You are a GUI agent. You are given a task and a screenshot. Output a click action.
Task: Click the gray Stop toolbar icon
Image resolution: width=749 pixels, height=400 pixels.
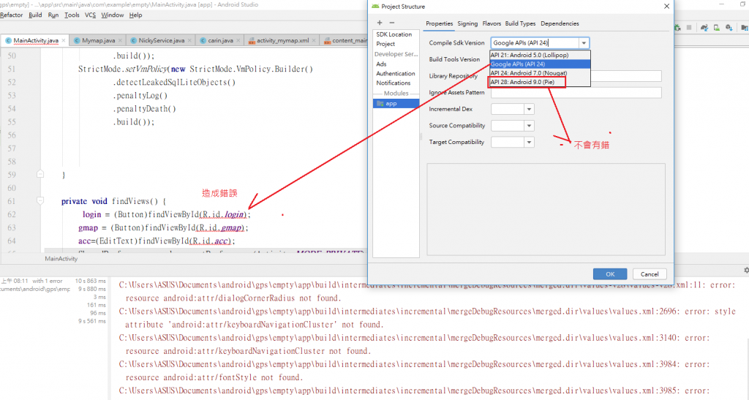pyautogui.click(x=689, y=28)
